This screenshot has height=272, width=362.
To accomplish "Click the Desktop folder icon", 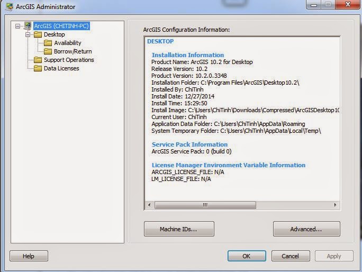I will (x=38, y=34).
